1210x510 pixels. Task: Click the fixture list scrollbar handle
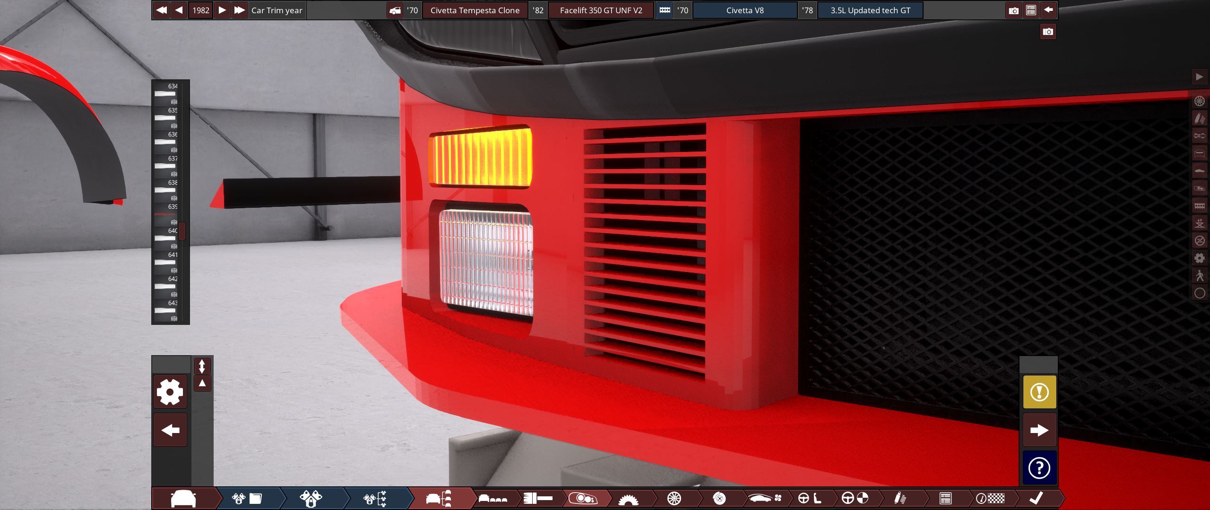[x=182, y=231]
